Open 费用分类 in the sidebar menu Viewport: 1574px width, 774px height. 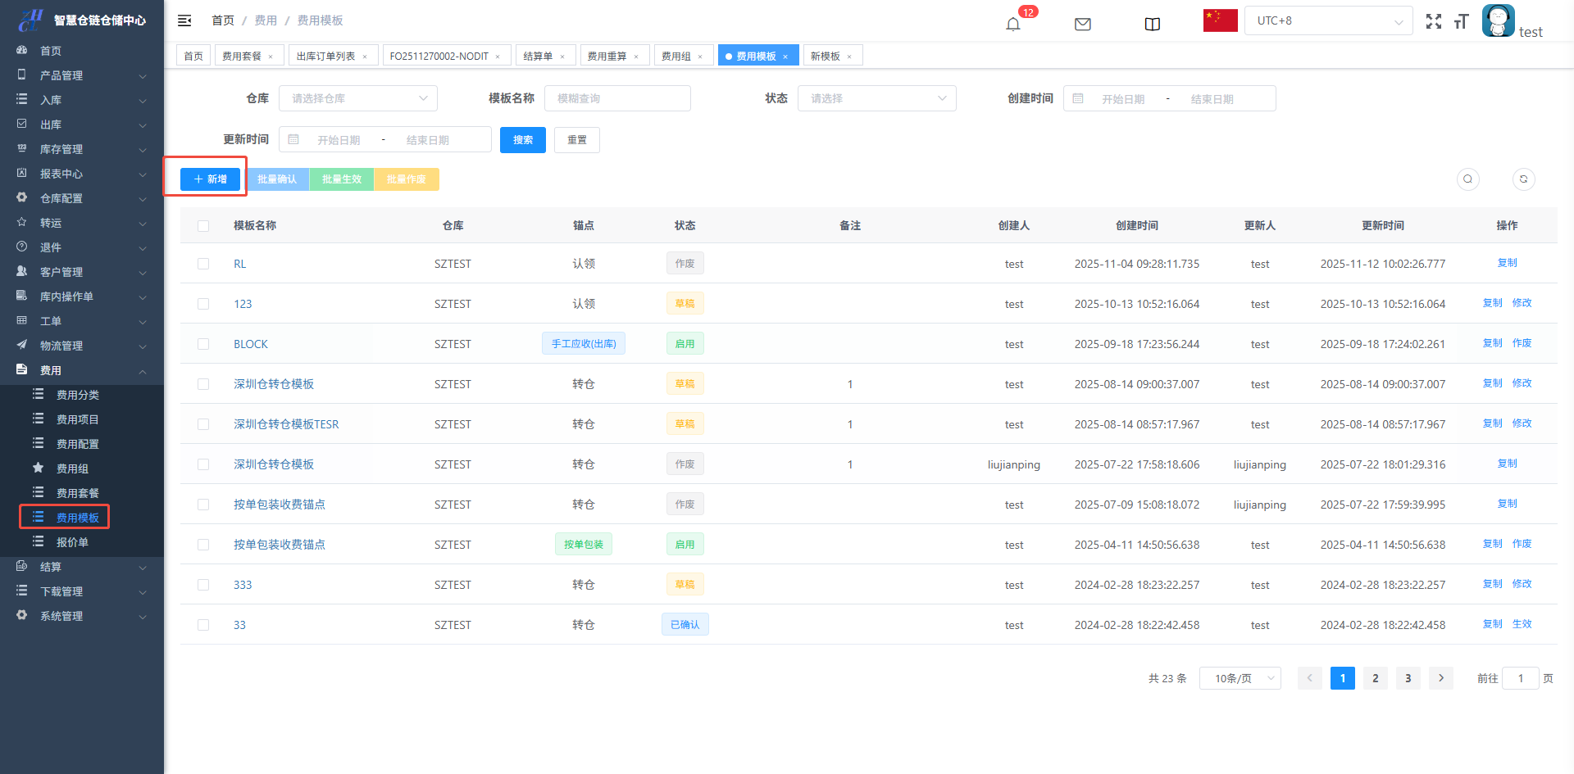pos(78,395)
